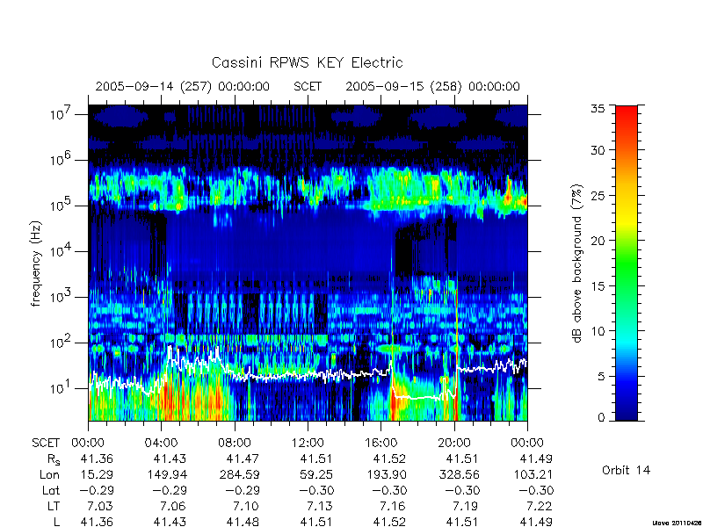This screenshot has width=703, height=527.
Task: Click the SCET row label below the plot
Action: 46,444
